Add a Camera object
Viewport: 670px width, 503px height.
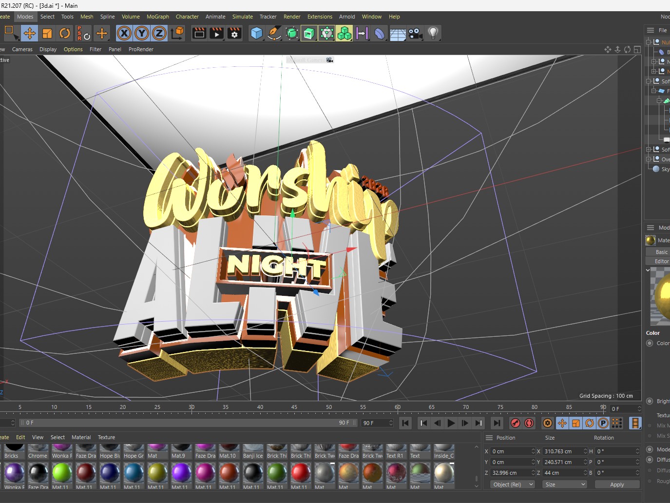click(x=415, y=33)
